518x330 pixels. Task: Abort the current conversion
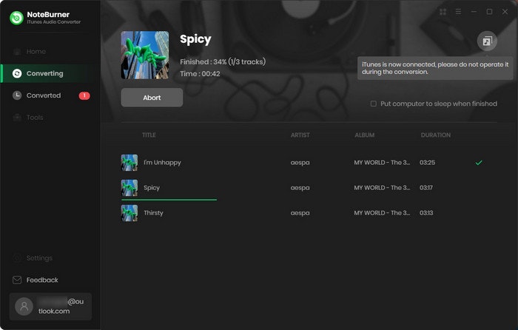(x=152, y=98)
